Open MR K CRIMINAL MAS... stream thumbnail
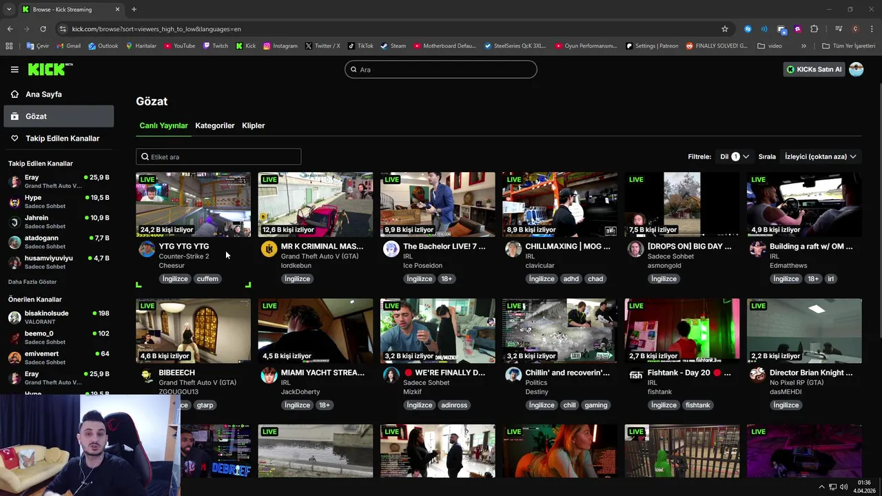This screenshot has height=496, width=882. click(316, 205)
